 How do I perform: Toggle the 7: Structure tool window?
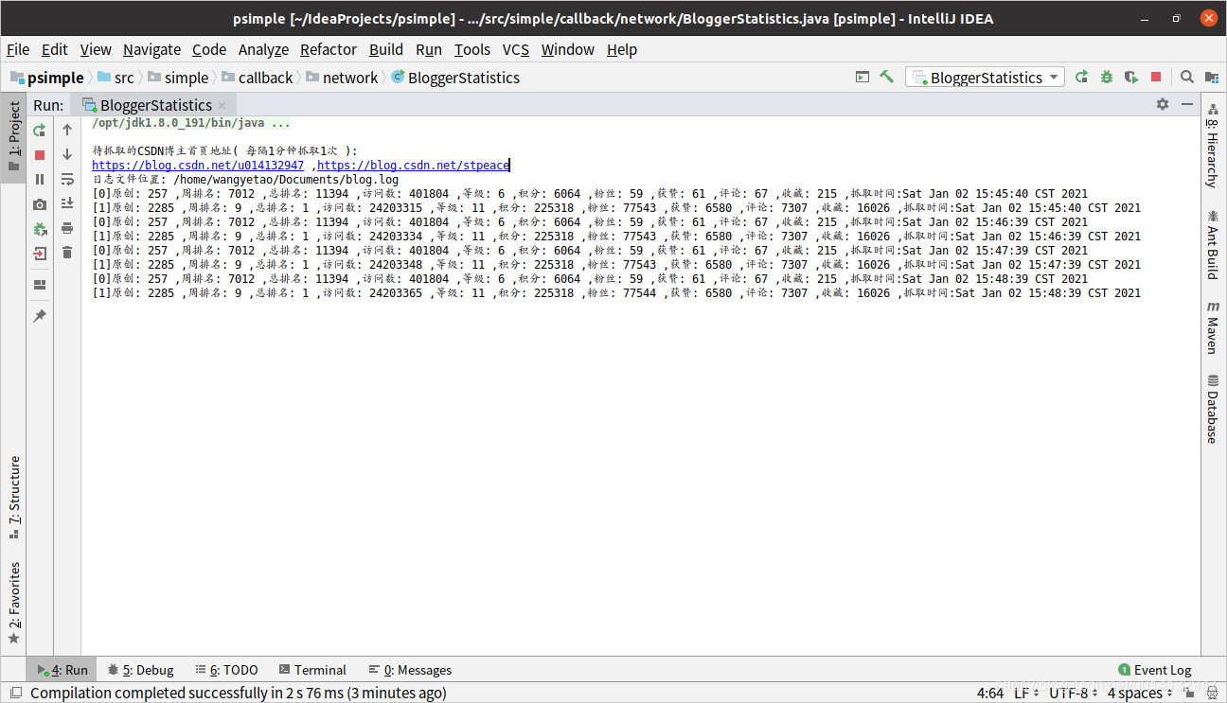(x=13, y=498)
